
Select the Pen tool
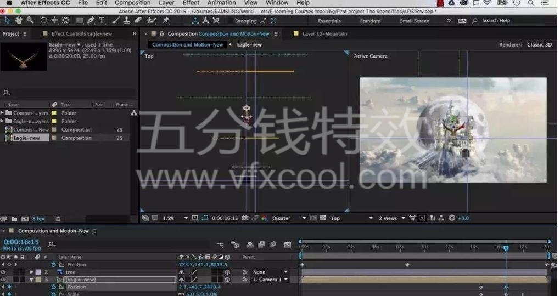(x=91, y=20)
